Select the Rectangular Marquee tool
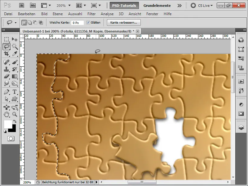Screen dimensions: 248x186 tap(7, 39)
